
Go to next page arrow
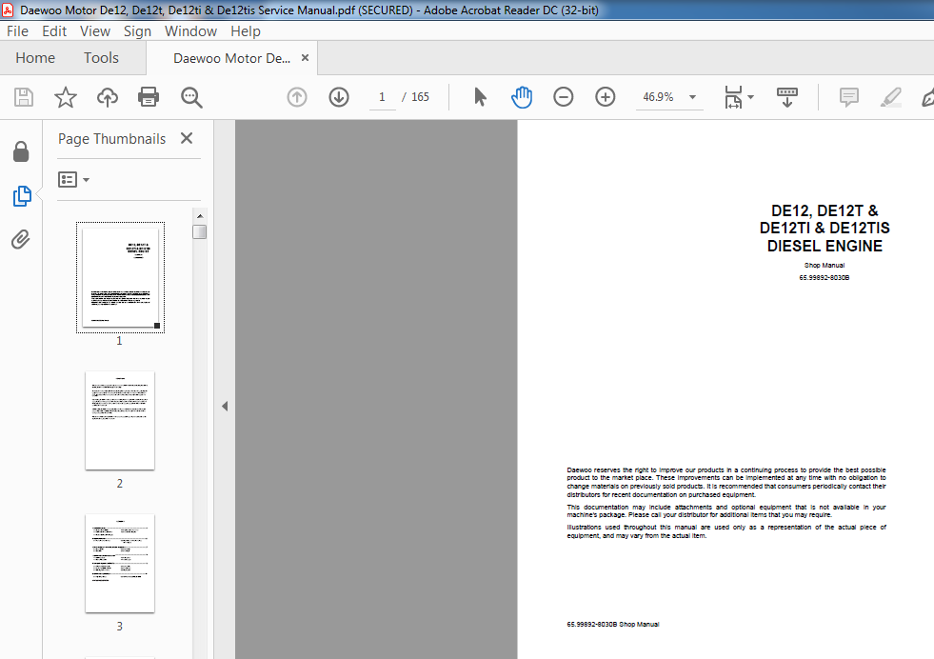[x=339, y=97]
